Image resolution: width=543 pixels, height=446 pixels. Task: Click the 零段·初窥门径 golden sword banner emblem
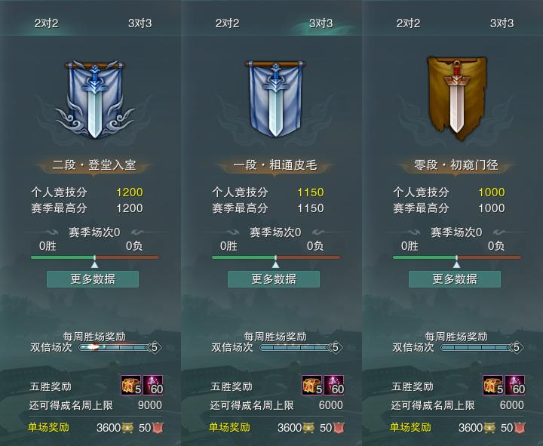457,98
